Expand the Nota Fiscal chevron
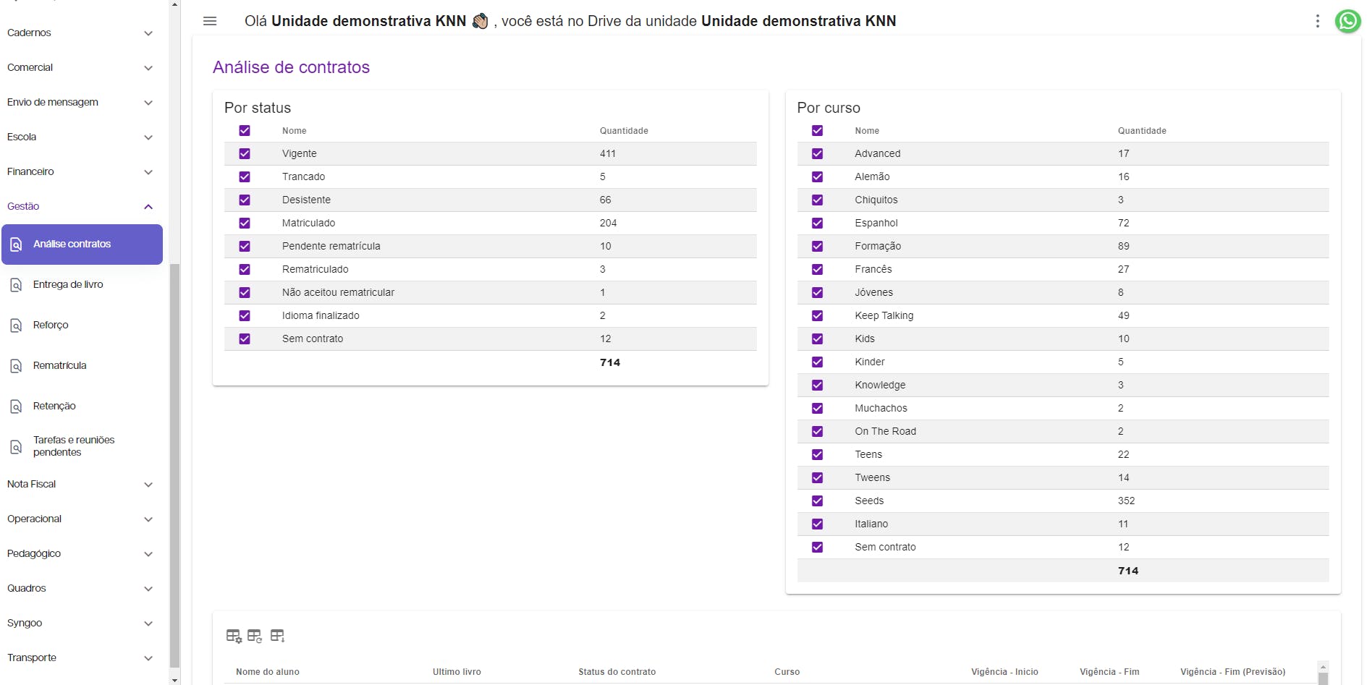Image resolution: width=1367 pixels, height=685 pixels. point(148,485)
